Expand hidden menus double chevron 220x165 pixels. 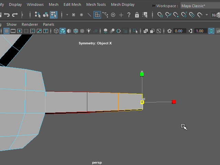click(153, 5)
